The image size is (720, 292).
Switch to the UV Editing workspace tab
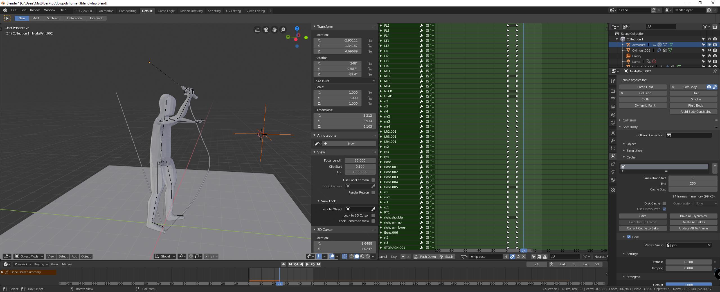(233, 11)
